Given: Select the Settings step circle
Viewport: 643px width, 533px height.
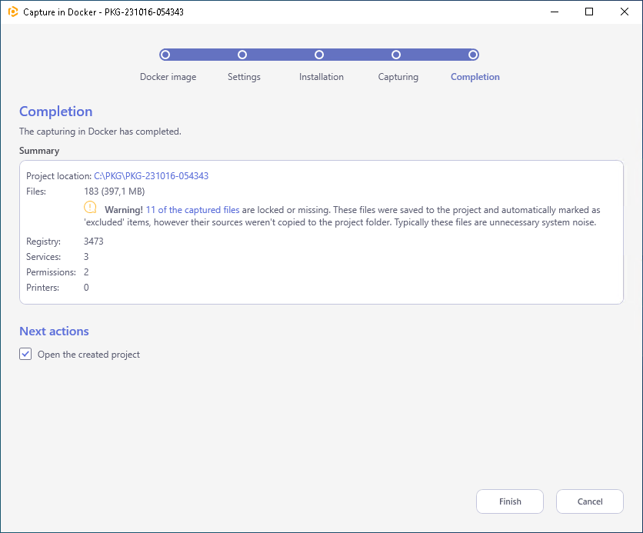Looking at the screenshot, I should [x=242, y=55].
